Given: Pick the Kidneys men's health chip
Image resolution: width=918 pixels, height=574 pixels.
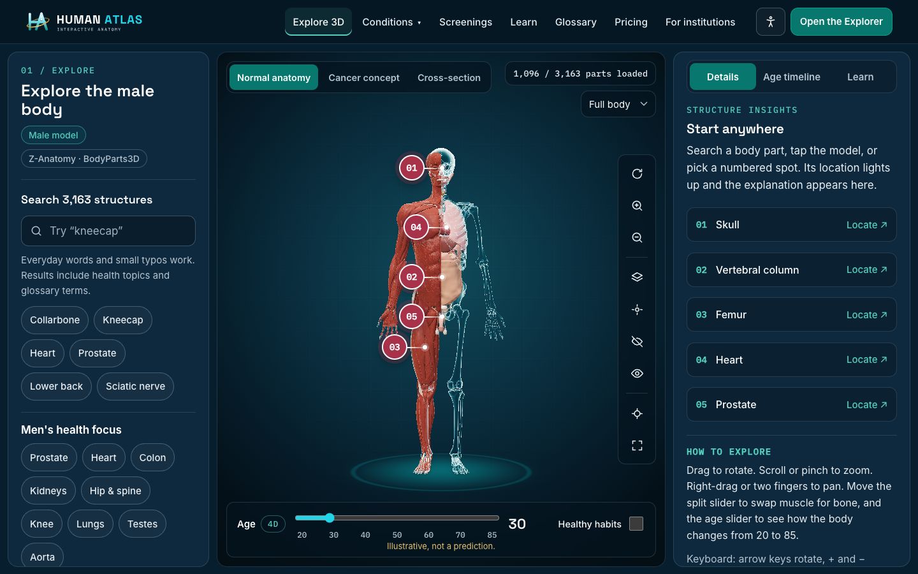Looking at the screenshot, I should [x=48, y=490].
